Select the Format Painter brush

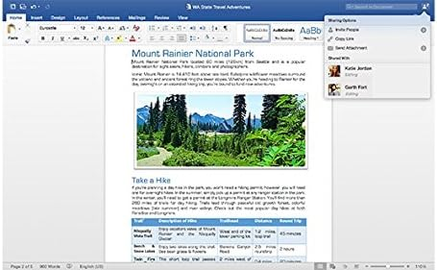tap(27, 41)
